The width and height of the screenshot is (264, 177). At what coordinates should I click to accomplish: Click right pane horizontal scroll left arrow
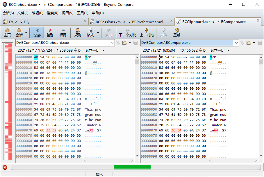pos(210,161)
